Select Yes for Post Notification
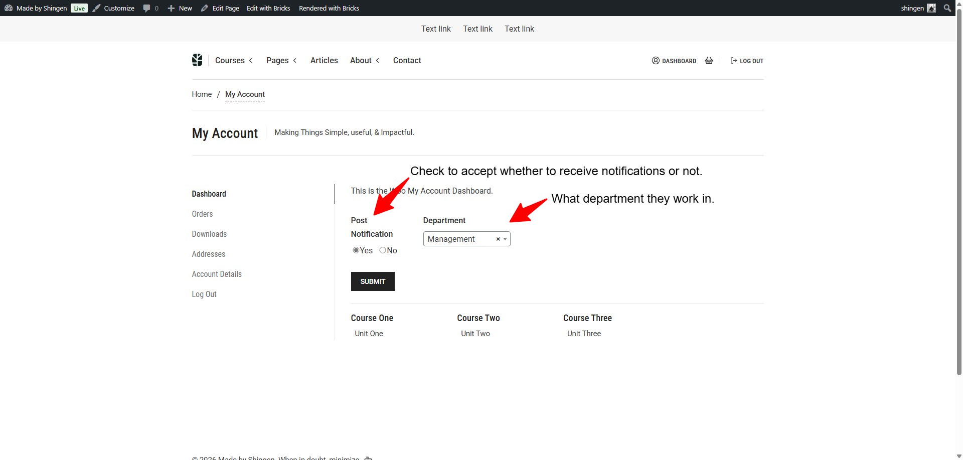The height and width of the screenshot is (460, 963). (x=356, y=250)
